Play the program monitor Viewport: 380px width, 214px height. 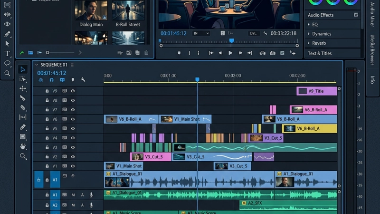tap(230, 53)
